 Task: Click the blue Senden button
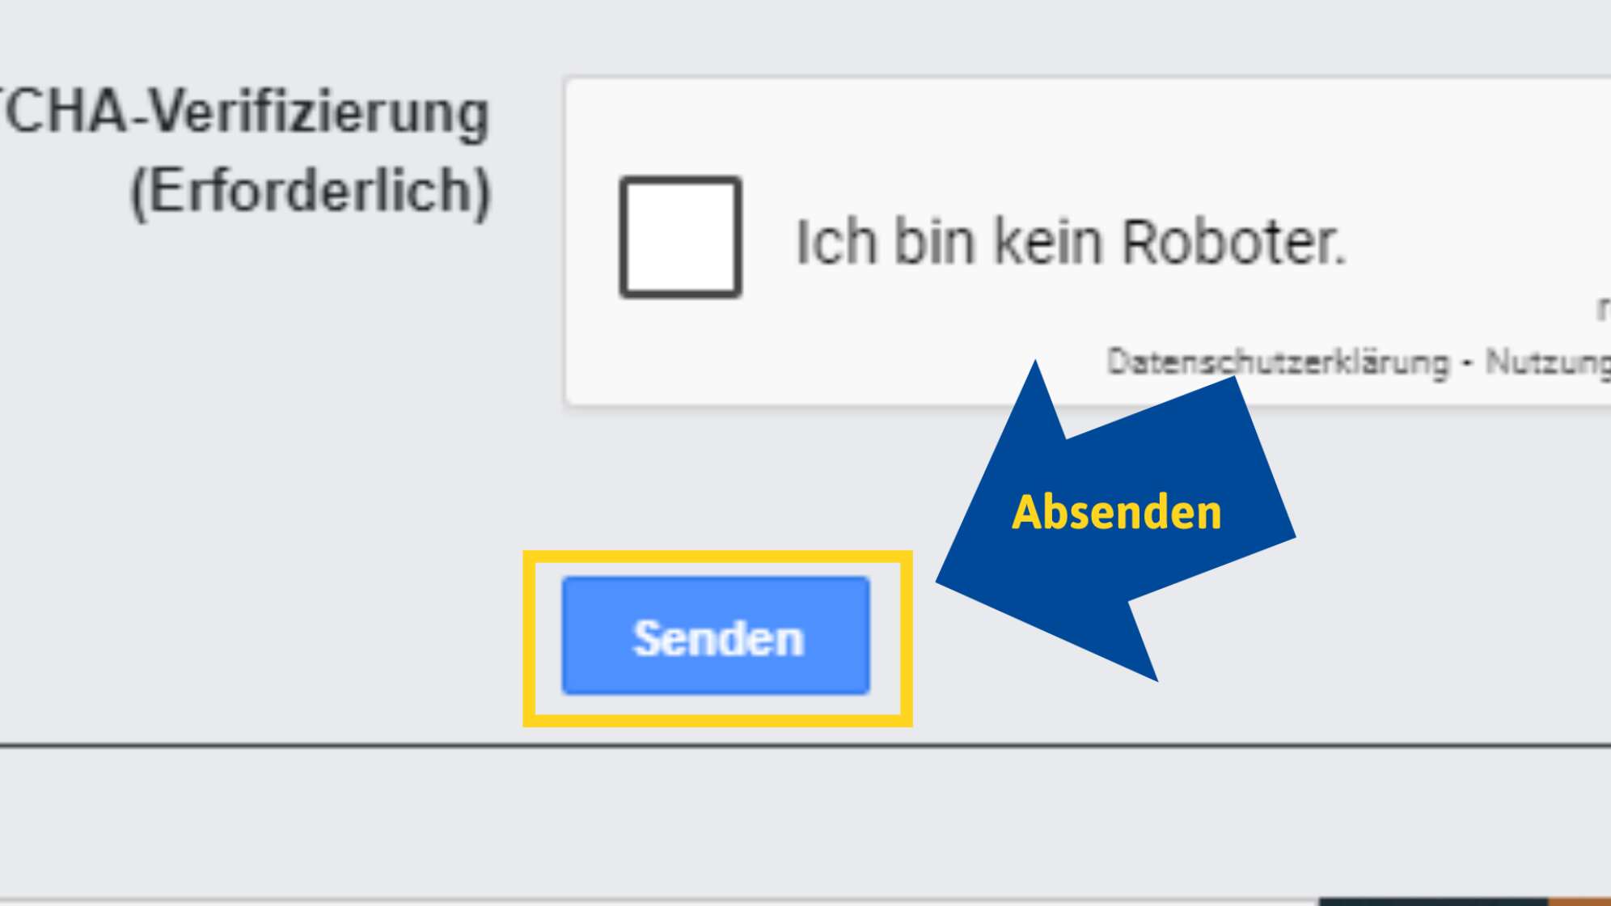[x=716, y=636]
